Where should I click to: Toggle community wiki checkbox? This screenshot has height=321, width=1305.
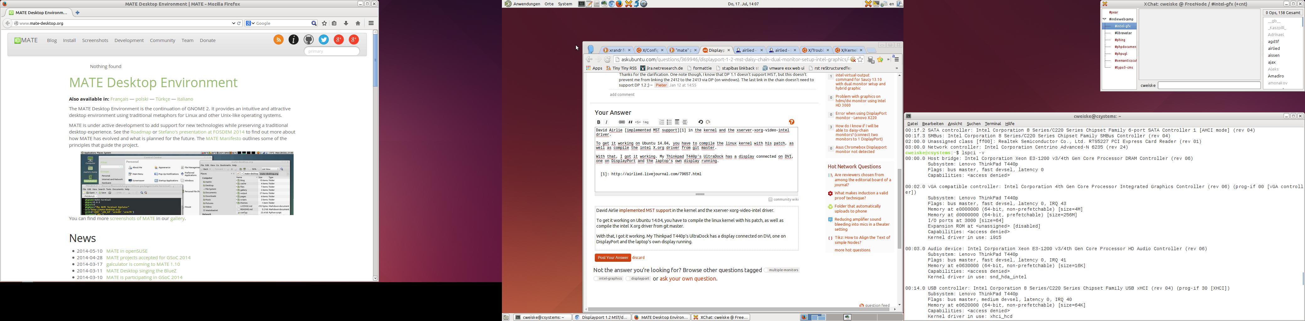coord(770,199)
